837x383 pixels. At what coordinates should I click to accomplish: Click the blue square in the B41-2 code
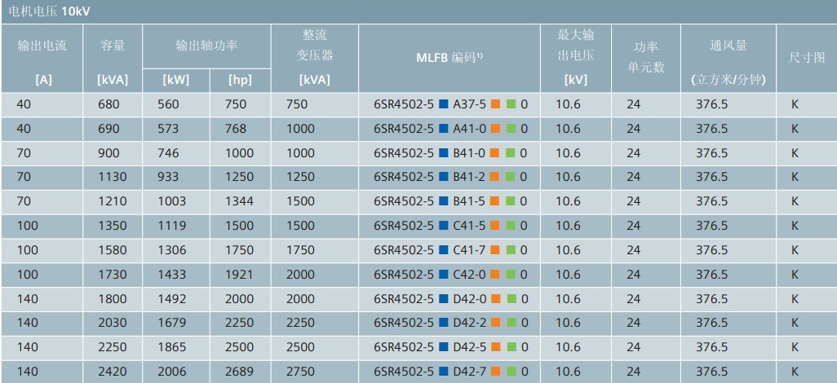pos(443,177)
